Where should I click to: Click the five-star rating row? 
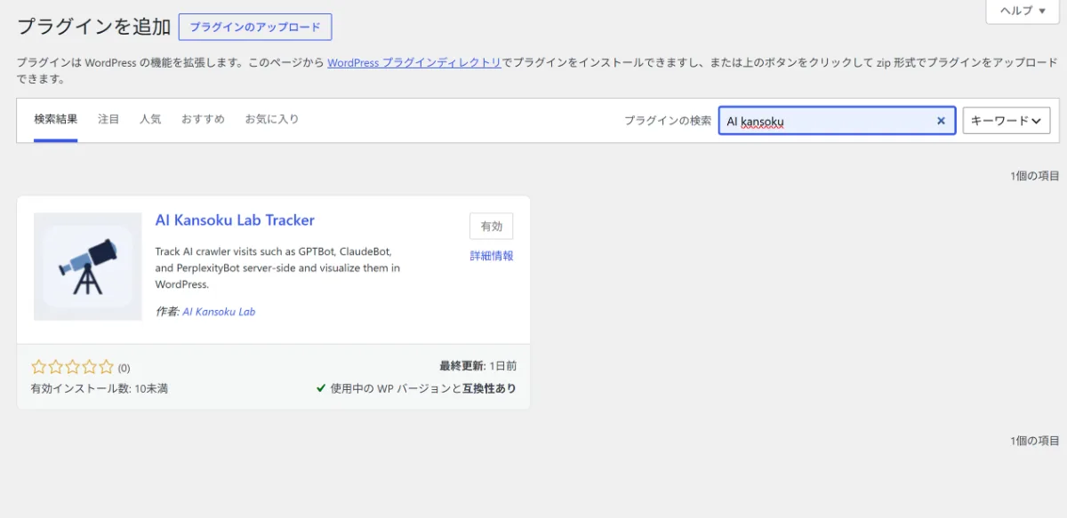(73, 367)
